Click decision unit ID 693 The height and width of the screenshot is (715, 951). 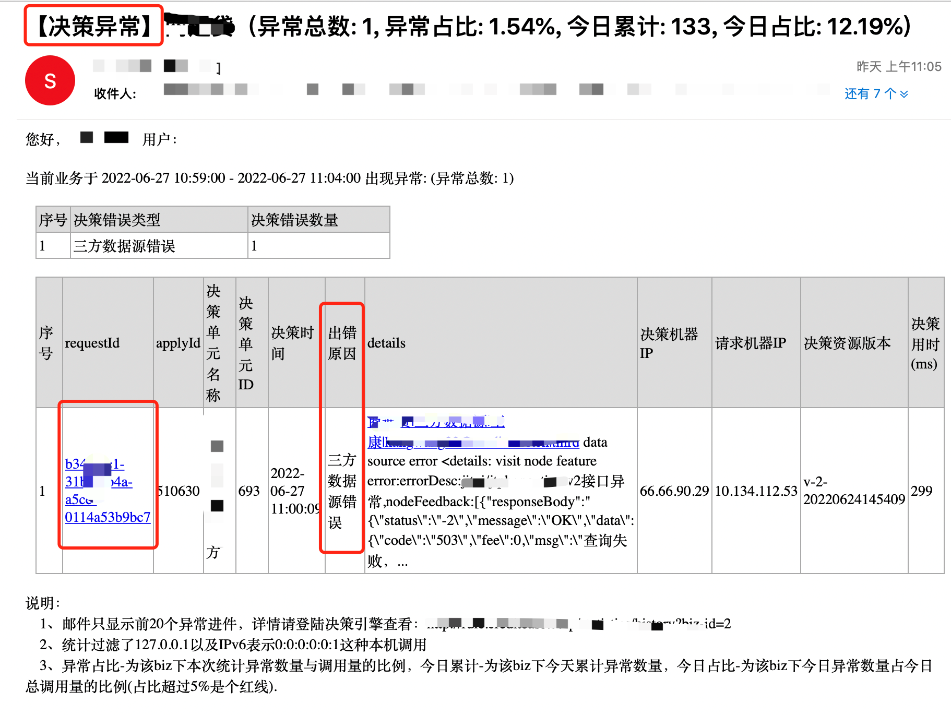249,491
